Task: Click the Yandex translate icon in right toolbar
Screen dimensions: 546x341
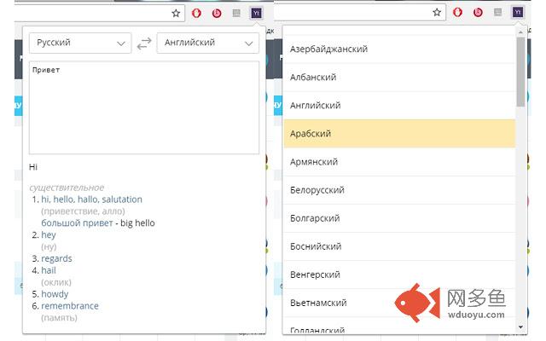Action: [x=517, y=13]
